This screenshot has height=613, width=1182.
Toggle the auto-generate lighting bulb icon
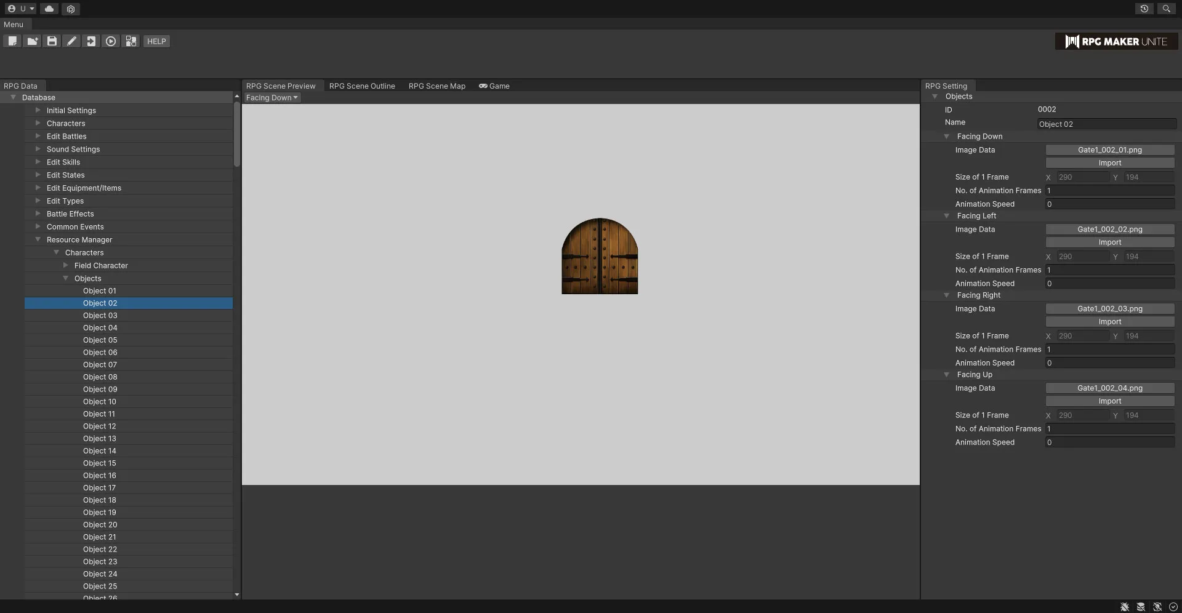pos(1157,607)
